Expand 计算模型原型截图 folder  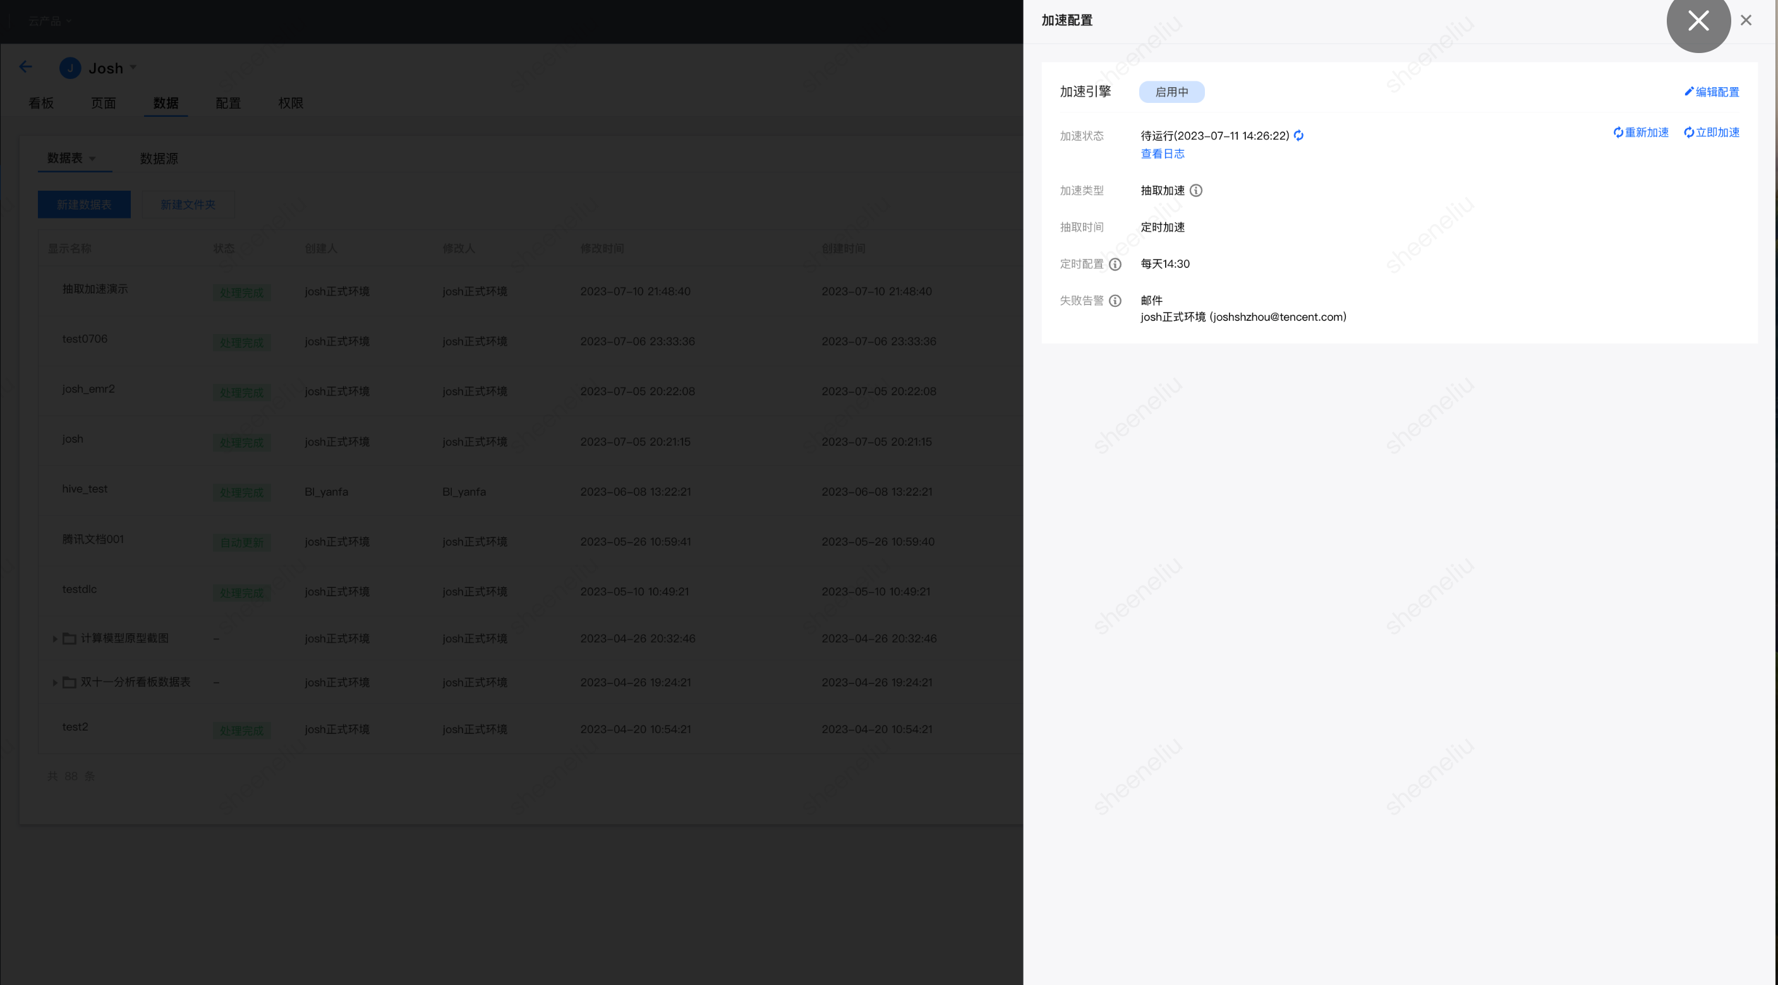pos(54,639)
